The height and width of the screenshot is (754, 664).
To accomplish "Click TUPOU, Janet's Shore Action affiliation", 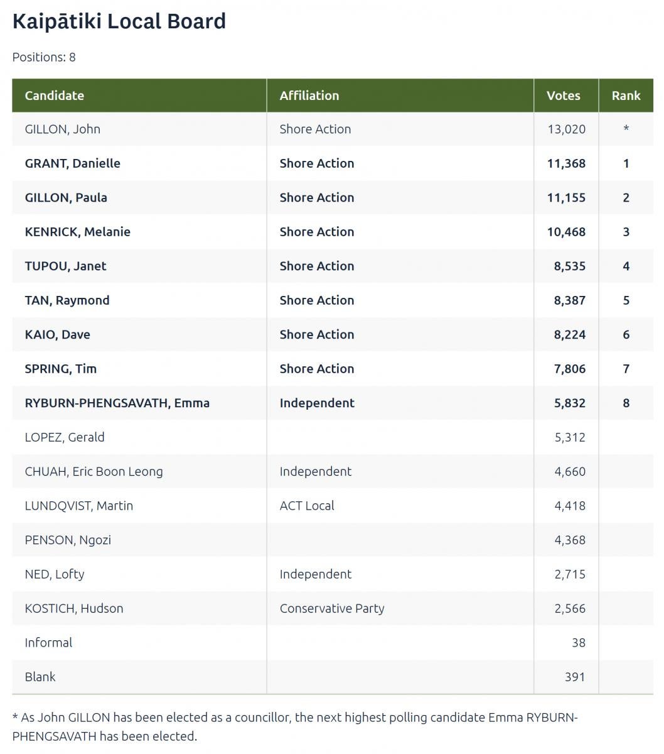I will click(x=316, y=266).
